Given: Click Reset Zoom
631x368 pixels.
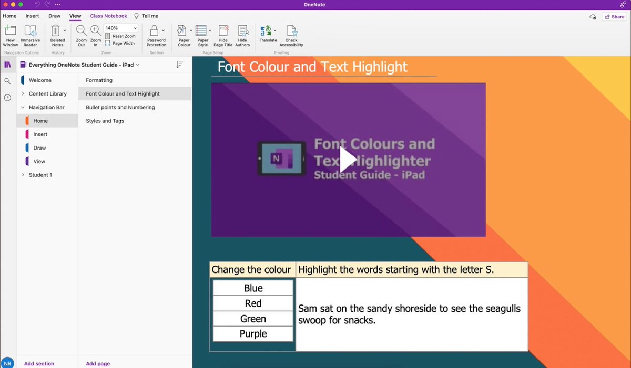Looking at the screenshot, I should click(120, 36).
